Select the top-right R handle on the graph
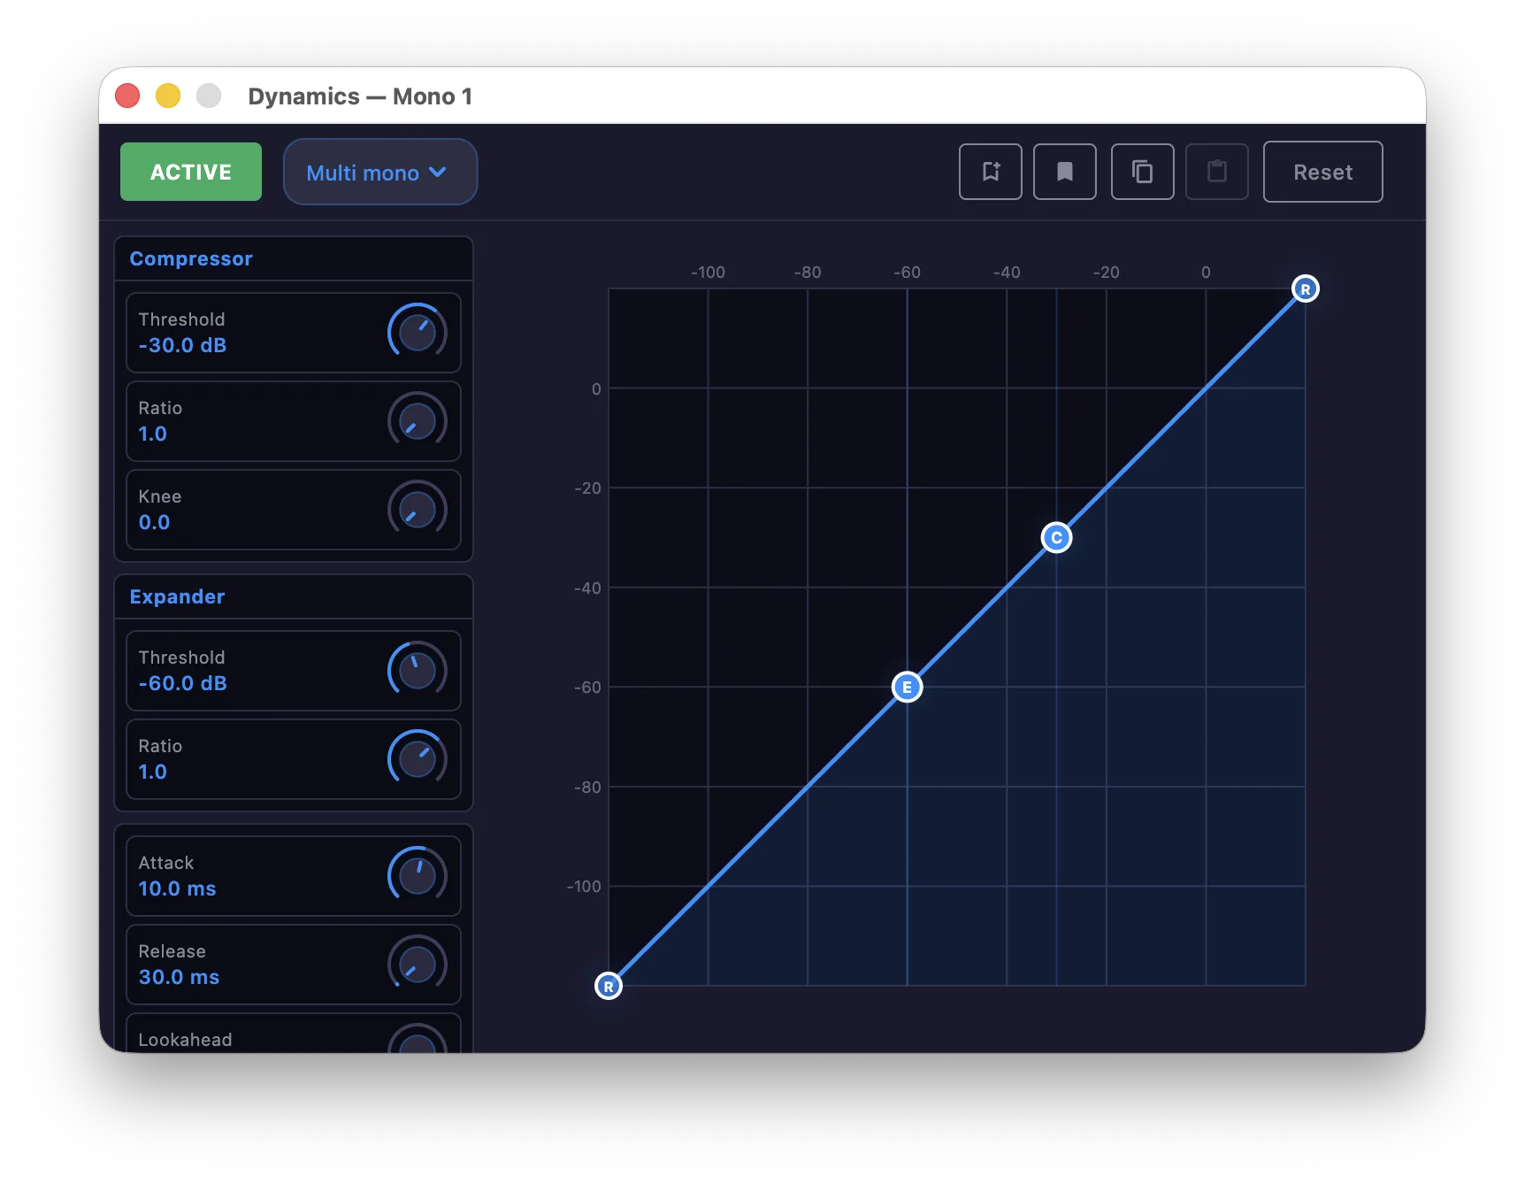 pyautogui.click(x=1306, y=288)
